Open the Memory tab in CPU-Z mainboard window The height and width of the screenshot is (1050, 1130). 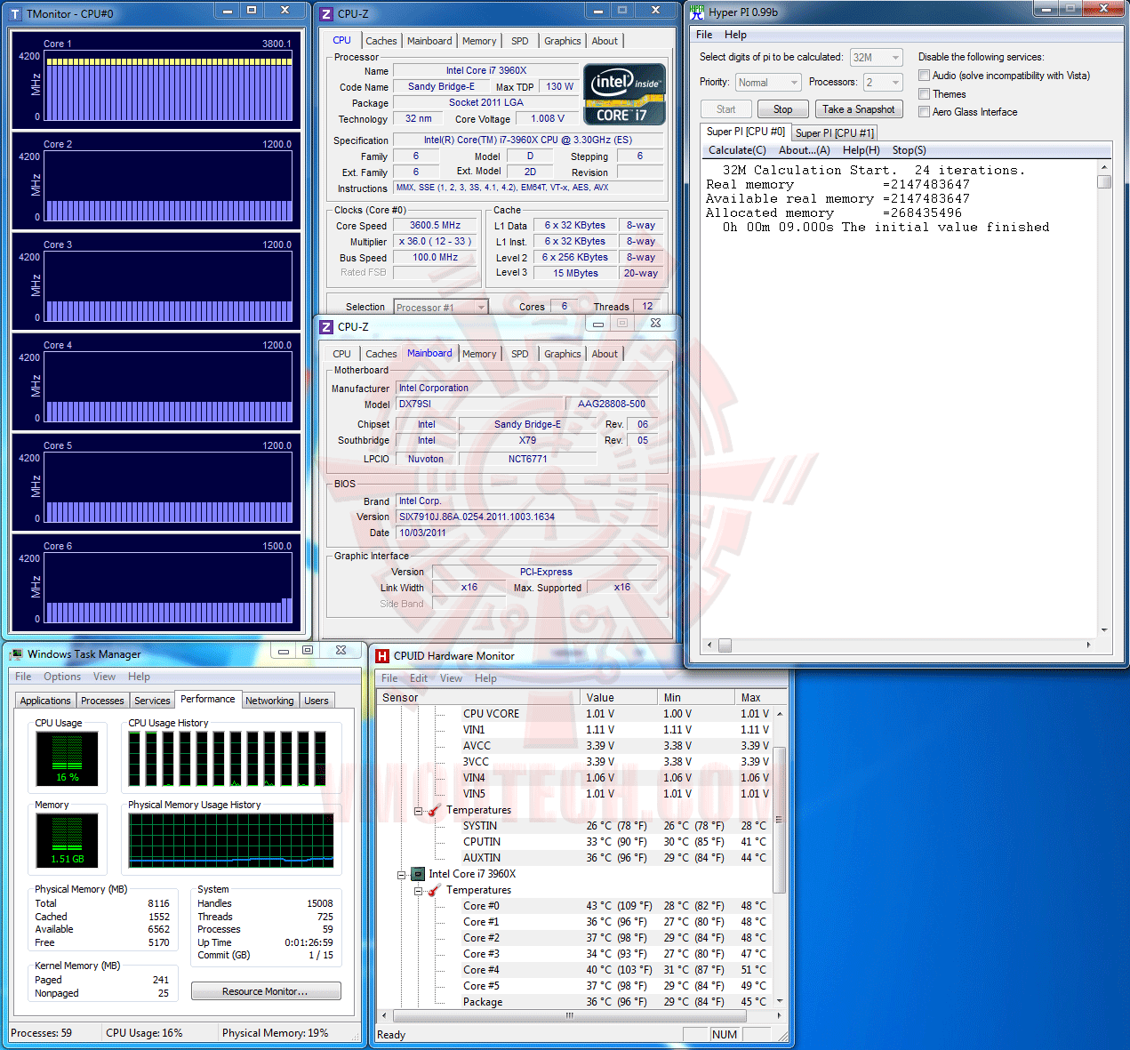[x=479, y=354]
